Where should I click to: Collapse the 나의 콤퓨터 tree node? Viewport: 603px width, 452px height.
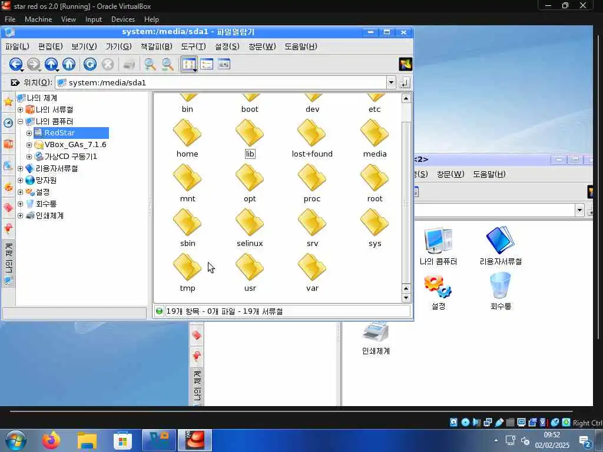click(21, 121)
